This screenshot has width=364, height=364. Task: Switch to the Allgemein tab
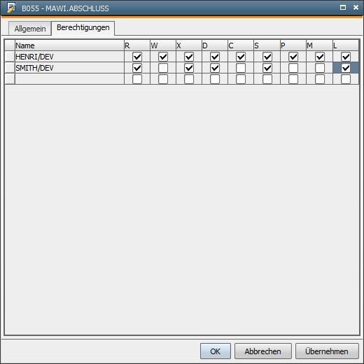tap(30, 29)
